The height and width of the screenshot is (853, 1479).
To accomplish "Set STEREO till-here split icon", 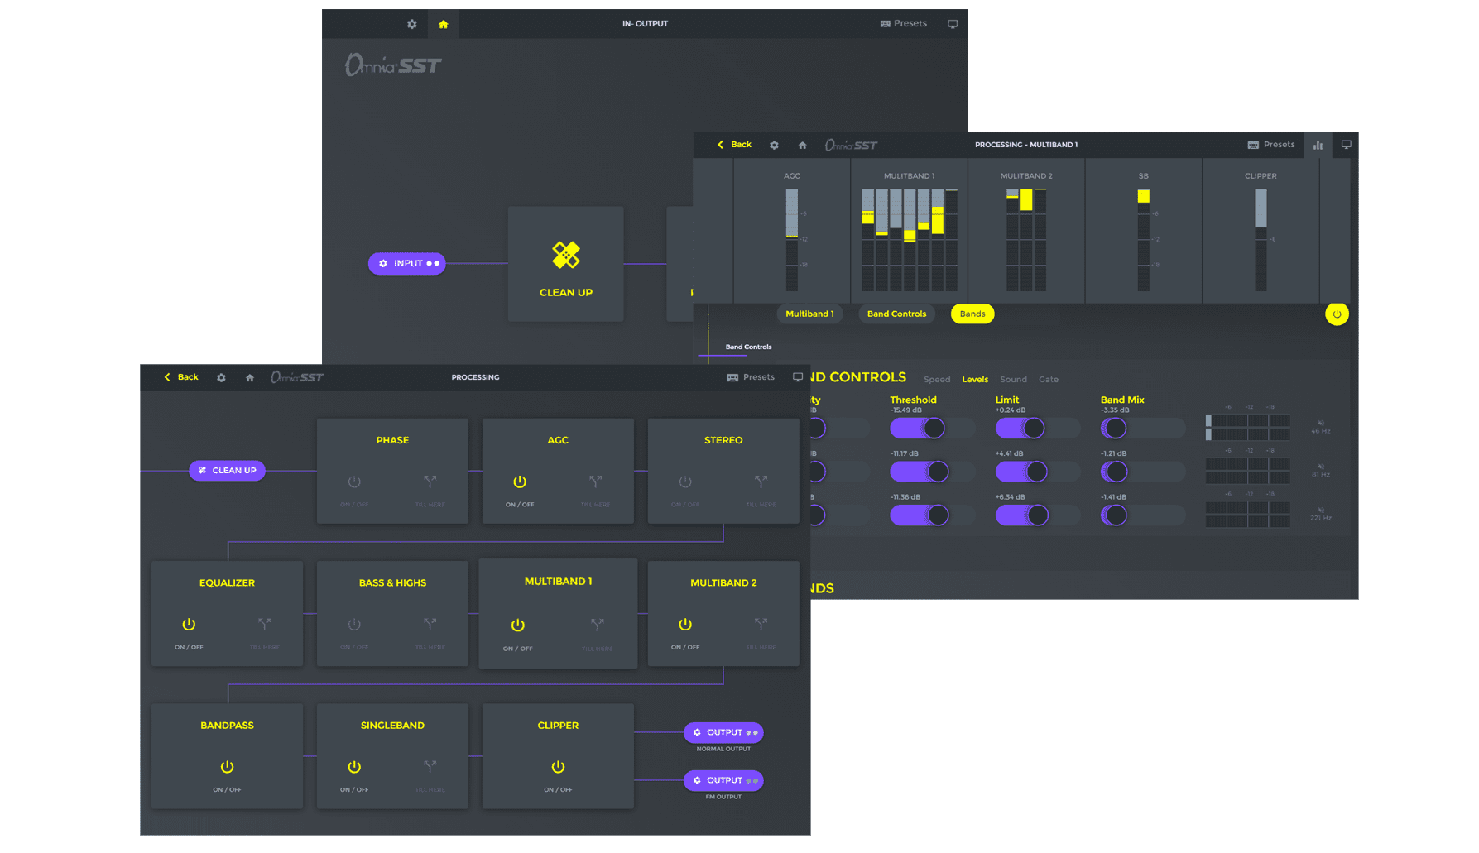I will (761, 482).
